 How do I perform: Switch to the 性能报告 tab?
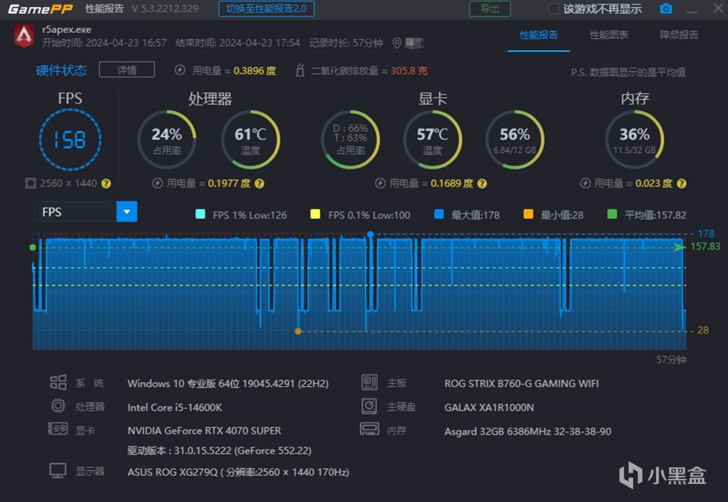point(539,35)
